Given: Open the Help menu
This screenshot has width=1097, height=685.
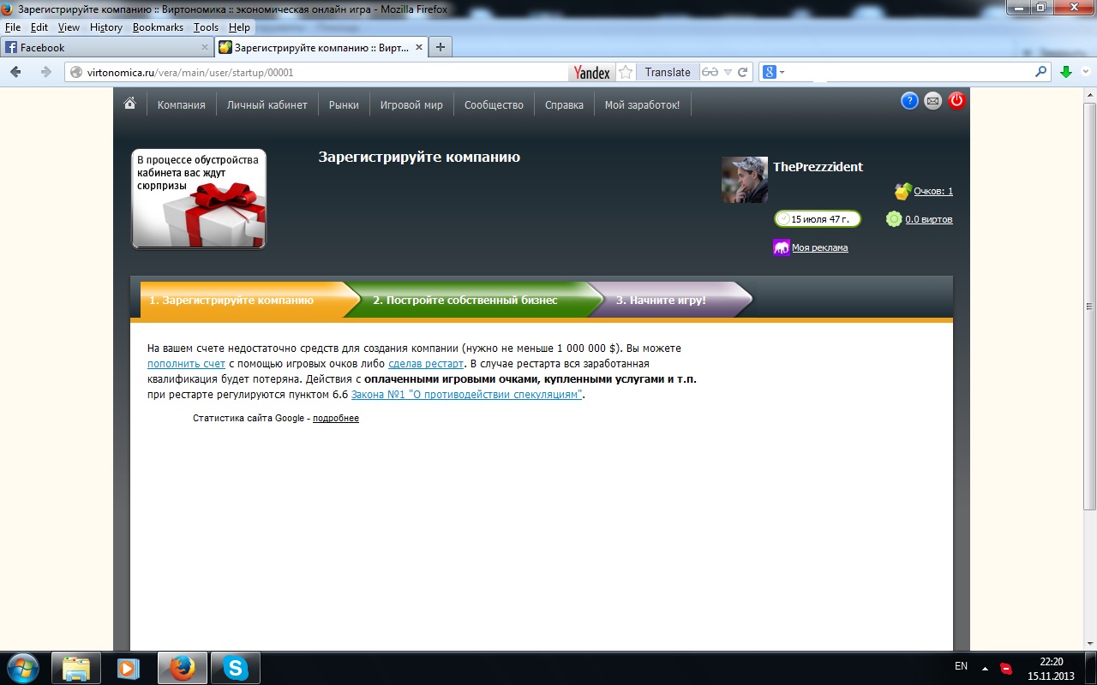Looking at the screenshot, I should point(239,27).
